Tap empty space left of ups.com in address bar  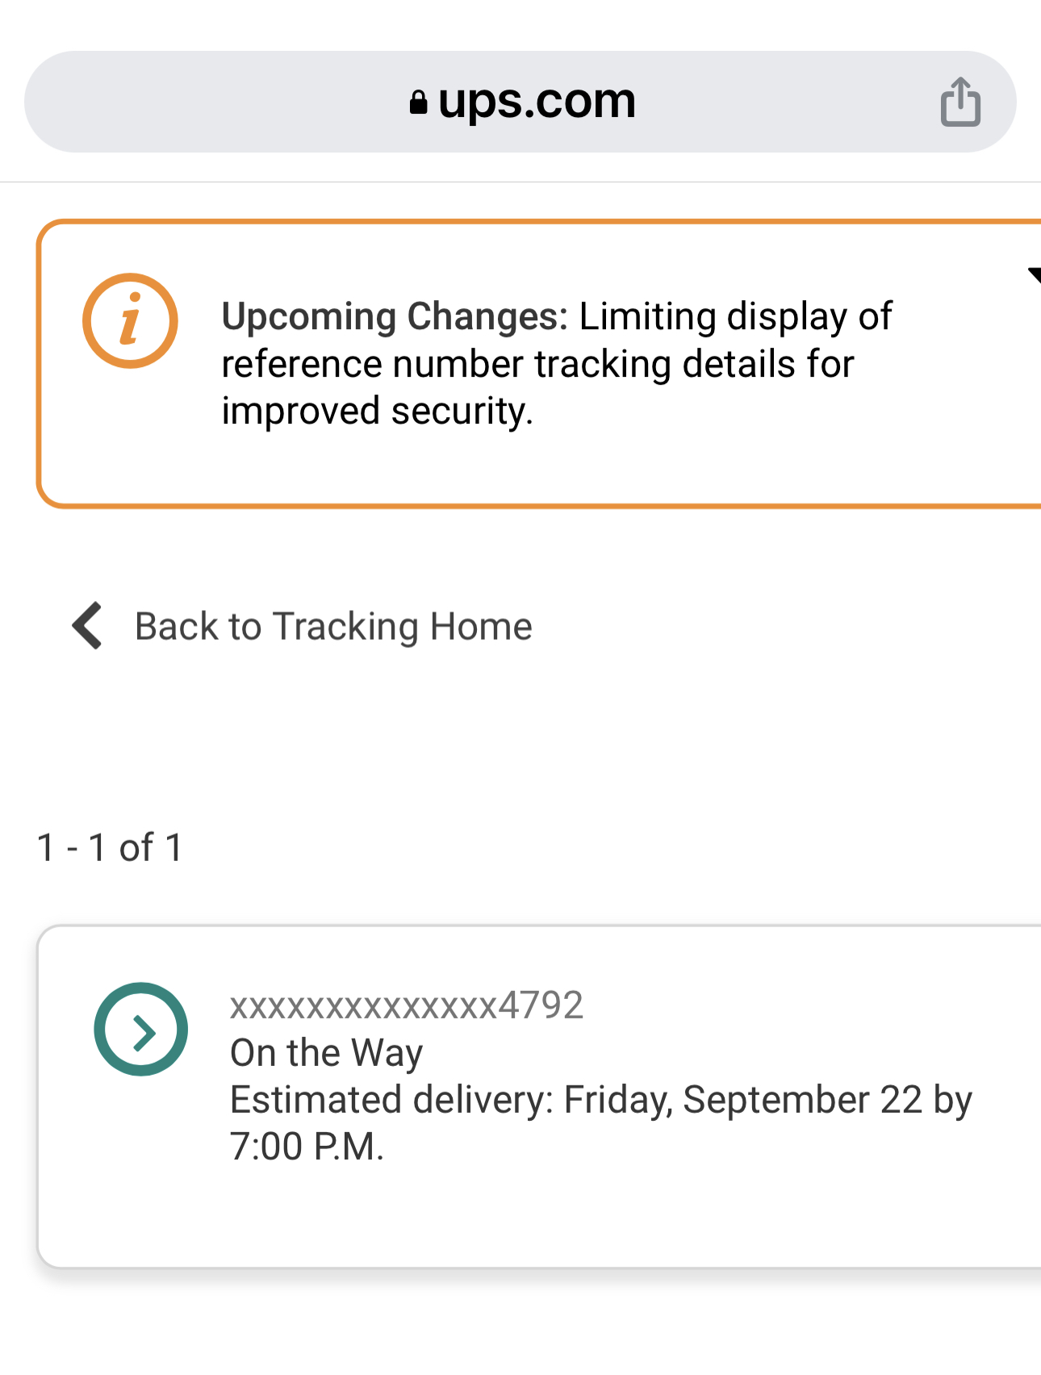pyautogui.click(x=202, y=102)
